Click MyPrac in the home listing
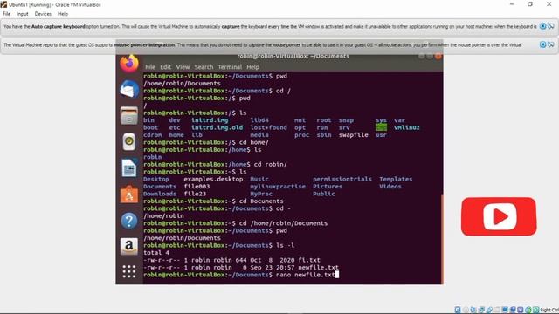 [261, 194]
